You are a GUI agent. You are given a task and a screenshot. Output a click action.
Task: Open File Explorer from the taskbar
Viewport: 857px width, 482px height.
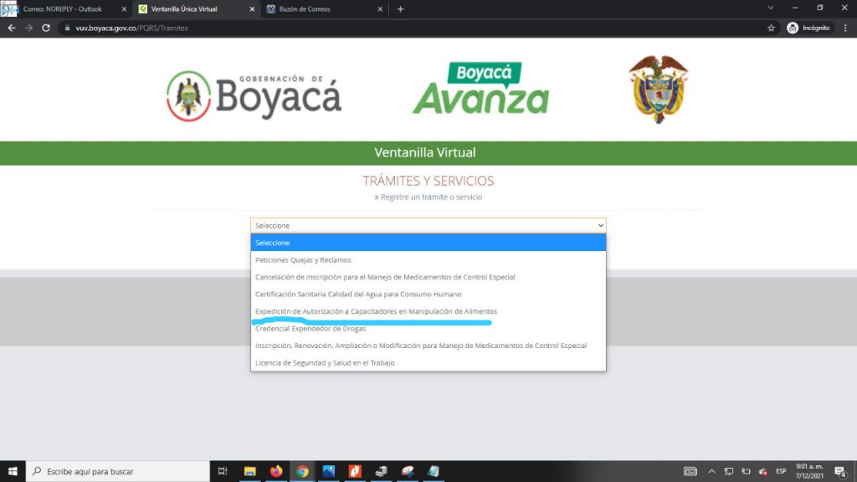point(250,471)
